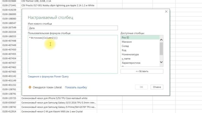
Task: Select cell 0100-186547 in background table
Action: pos(11,23)
